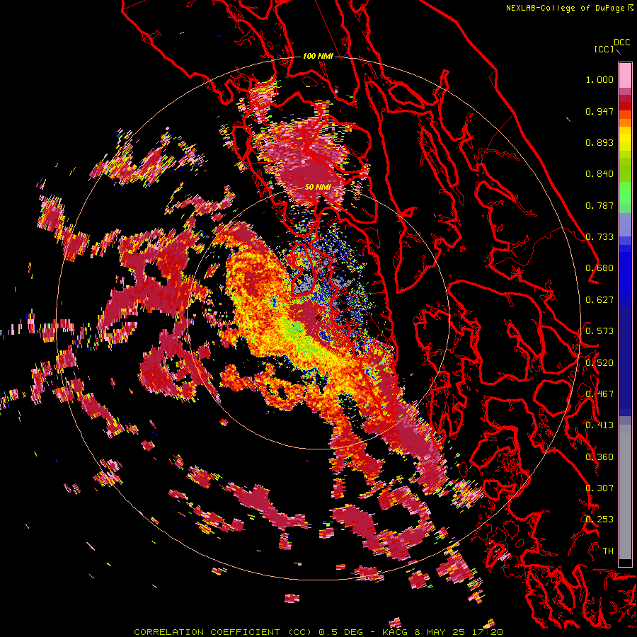Pick the light pink top color bar segment
637x637 pixels.
coord(625,75)
